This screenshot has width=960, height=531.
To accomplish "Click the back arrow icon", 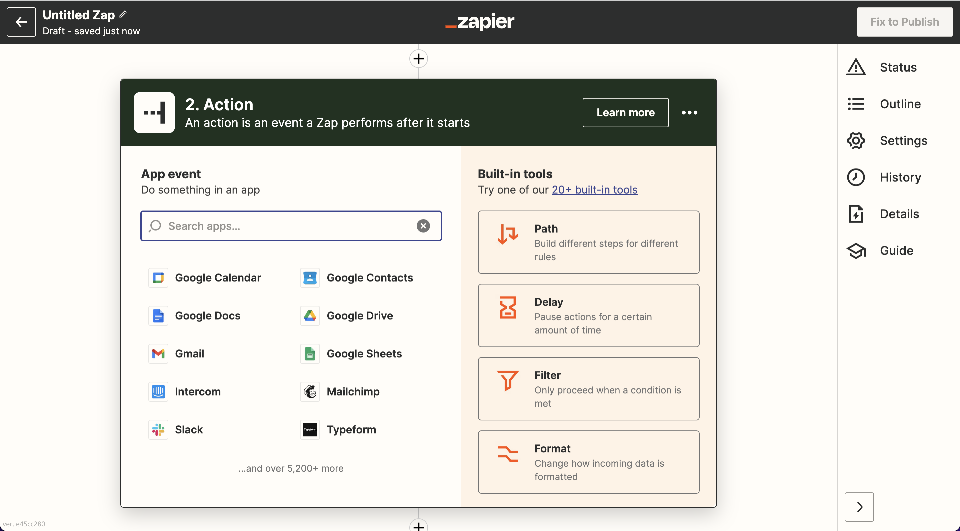I will [x=21, y=22].
